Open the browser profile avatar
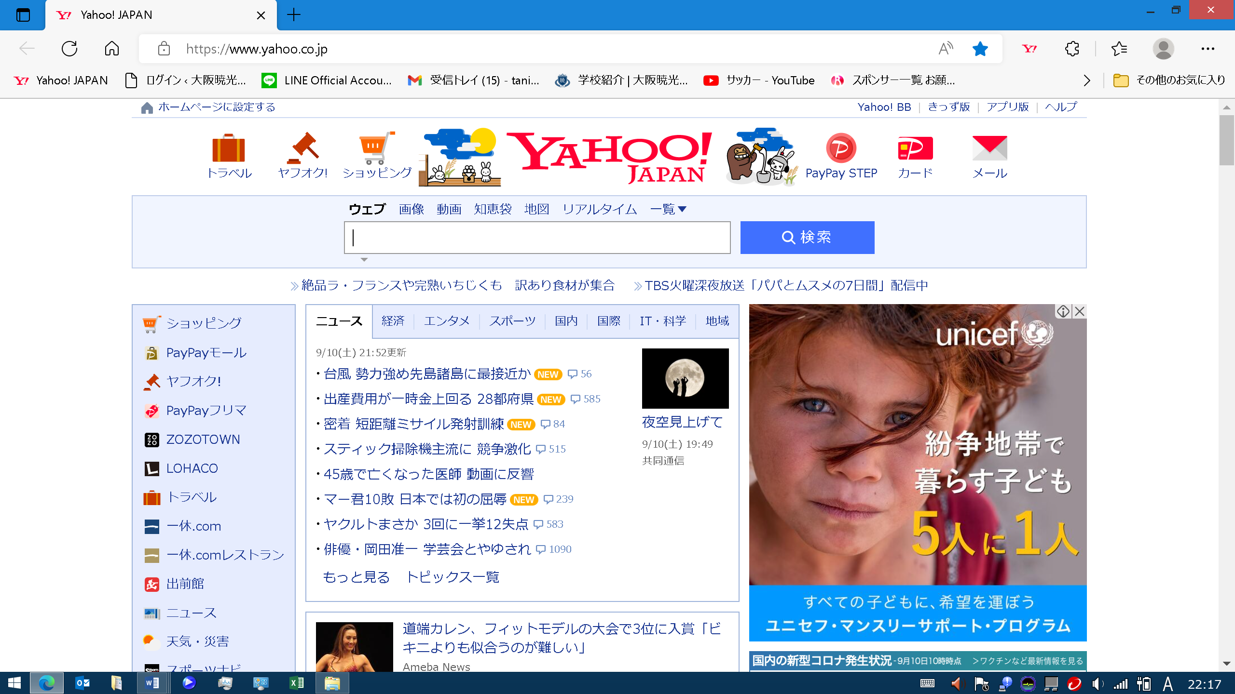 [1163, 49]
